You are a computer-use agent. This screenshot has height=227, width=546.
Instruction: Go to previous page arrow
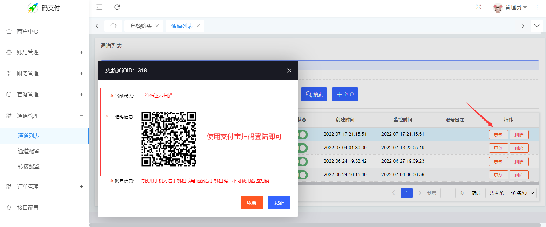coord(393,193)
